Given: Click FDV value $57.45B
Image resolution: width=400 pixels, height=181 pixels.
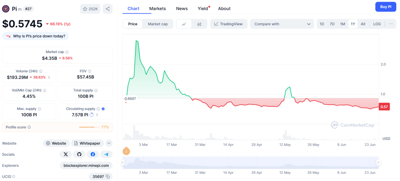Looking at the screenshot, I should pyautogui.click(x=86, y=77).
